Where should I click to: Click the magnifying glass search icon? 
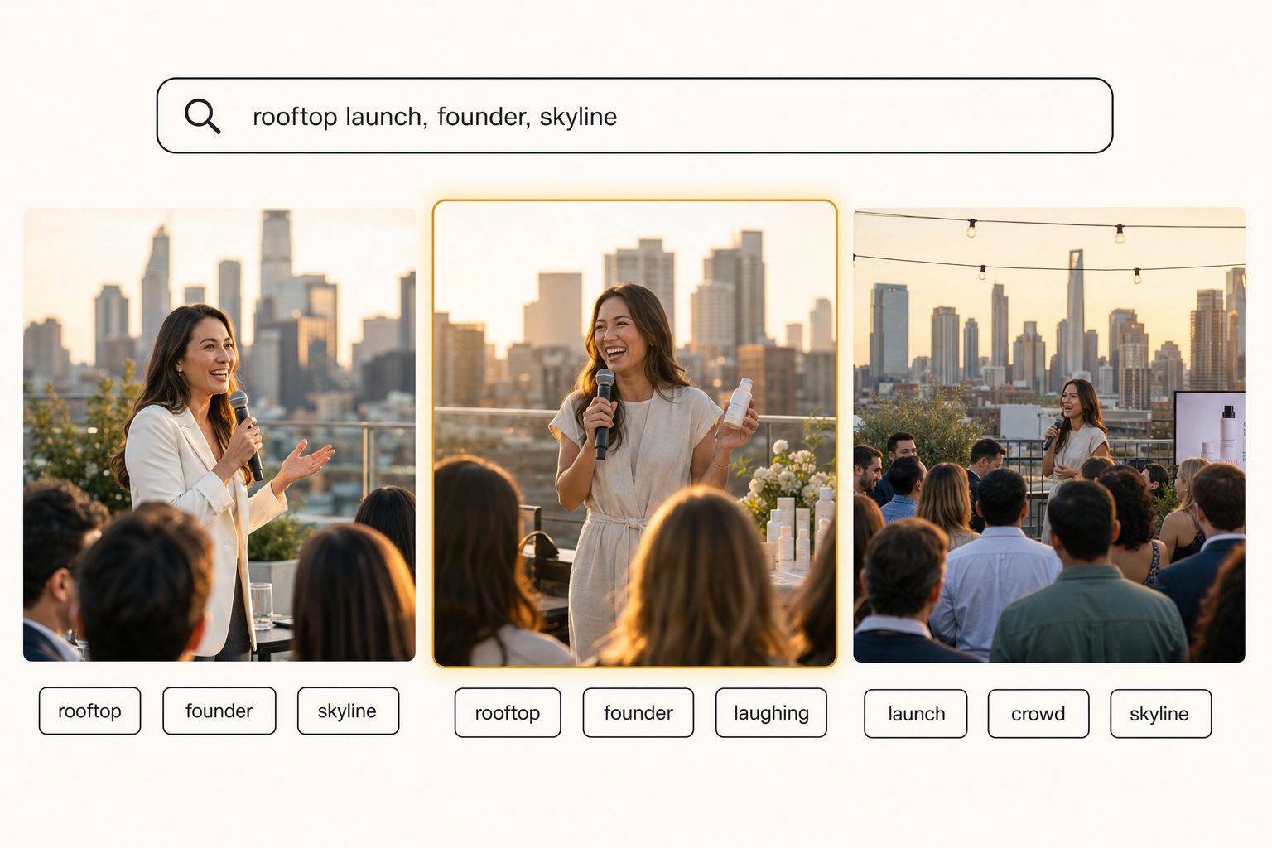pos(202,116)
